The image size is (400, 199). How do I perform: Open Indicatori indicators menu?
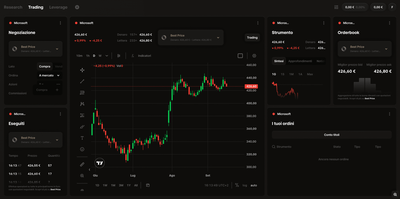[141, 56]
